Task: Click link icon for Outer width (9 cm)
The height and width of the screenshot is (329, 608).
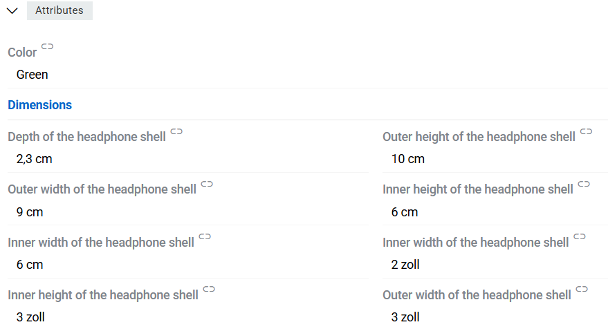Action: click(207, 184)
